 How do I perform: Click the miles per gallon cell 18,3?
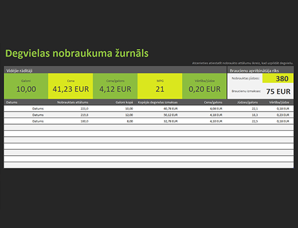pyautogui.click(x=255, y=115)
